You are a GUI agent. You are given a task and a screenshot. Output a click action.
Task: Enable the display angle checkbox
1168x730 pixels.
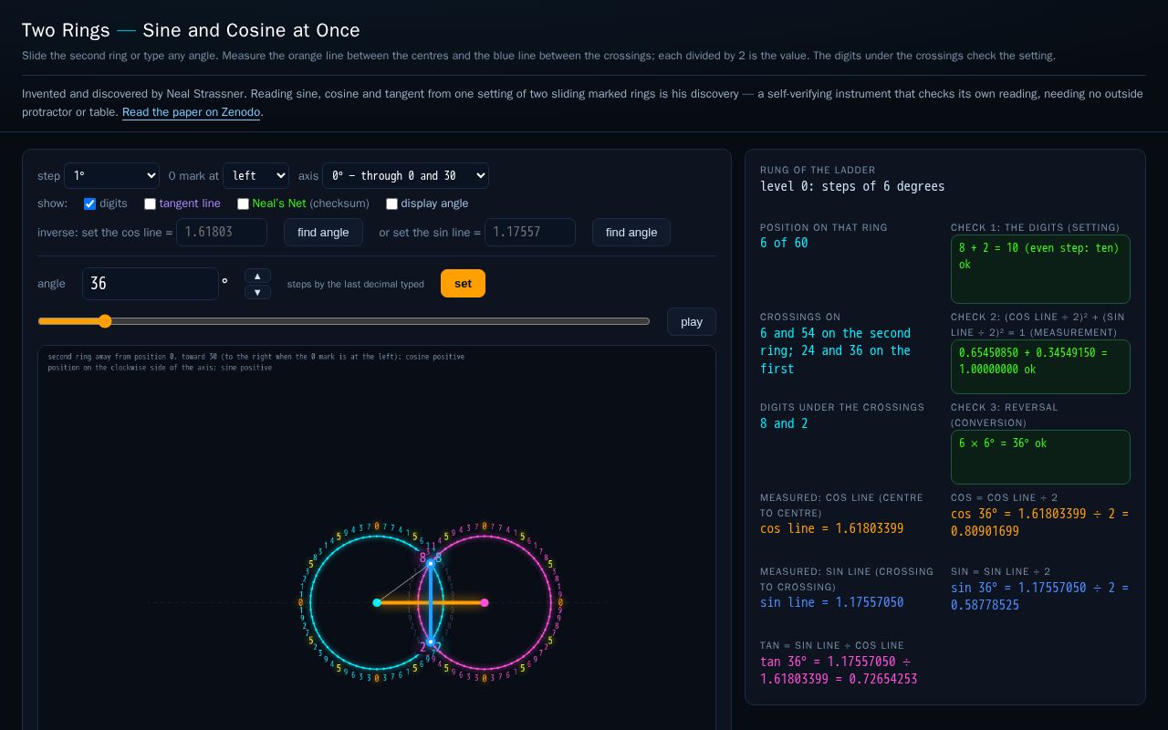click(391, 203)
